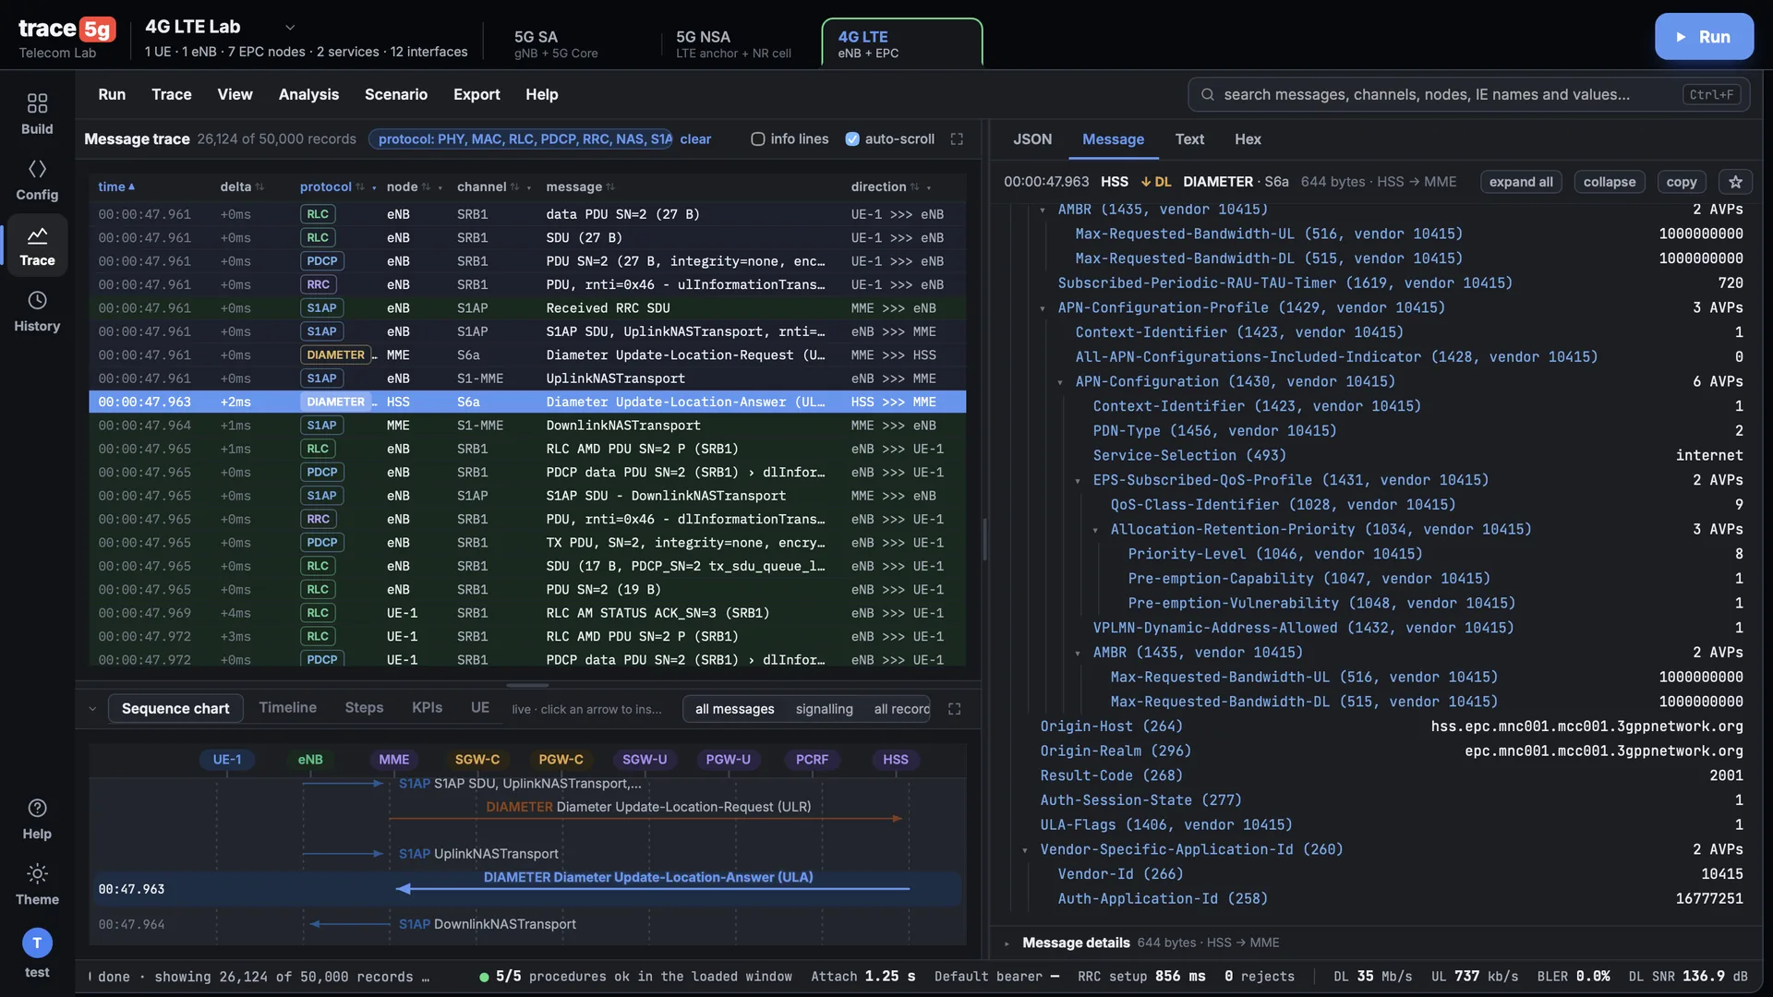
Task: Switch to the JSON tab
Action: (x=1032, y=139)
